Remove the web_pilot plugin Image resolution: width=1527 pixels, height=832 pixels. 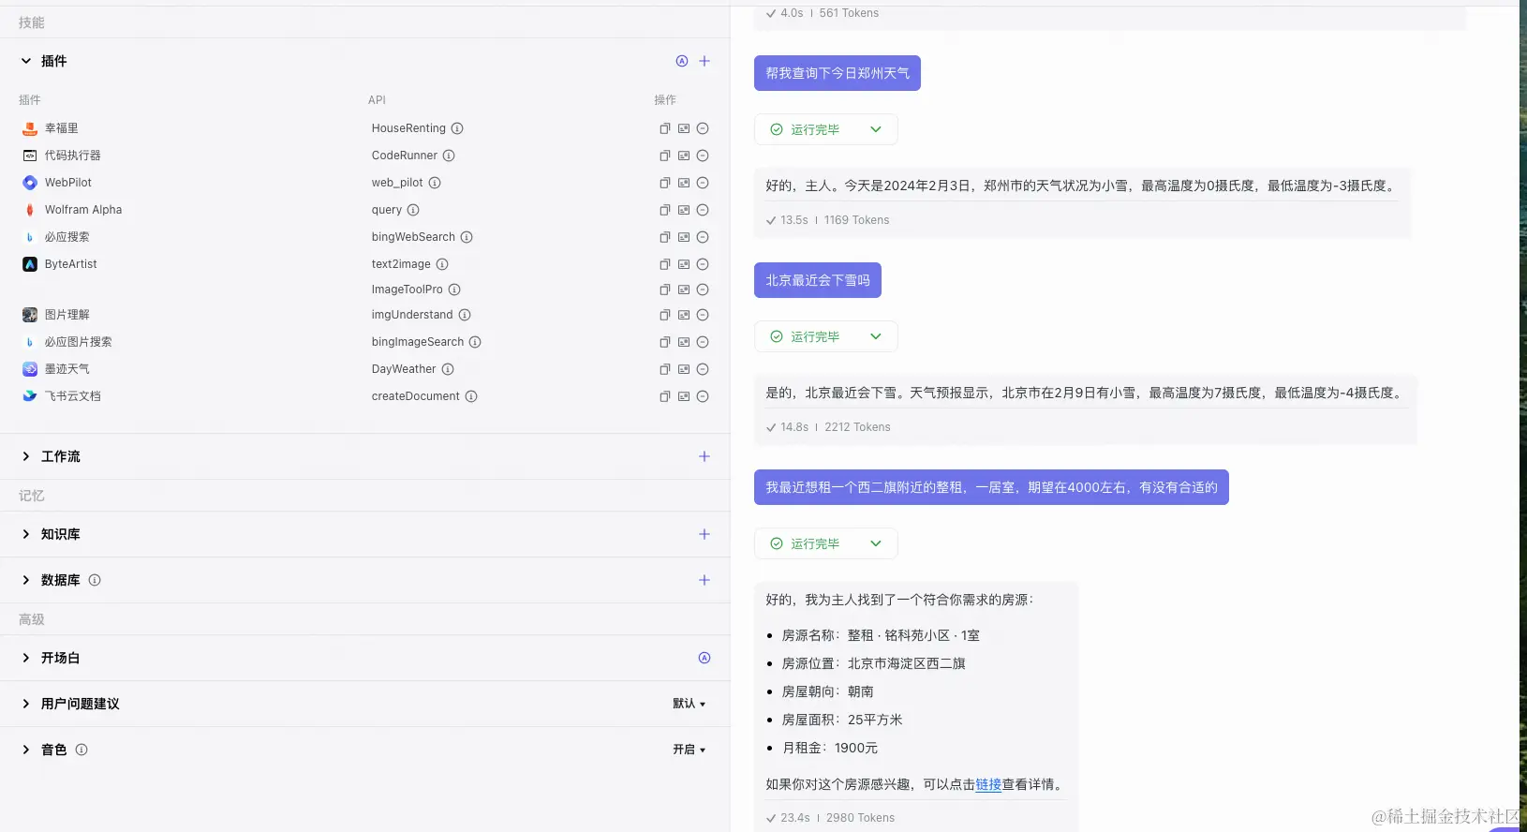[703, 183]
